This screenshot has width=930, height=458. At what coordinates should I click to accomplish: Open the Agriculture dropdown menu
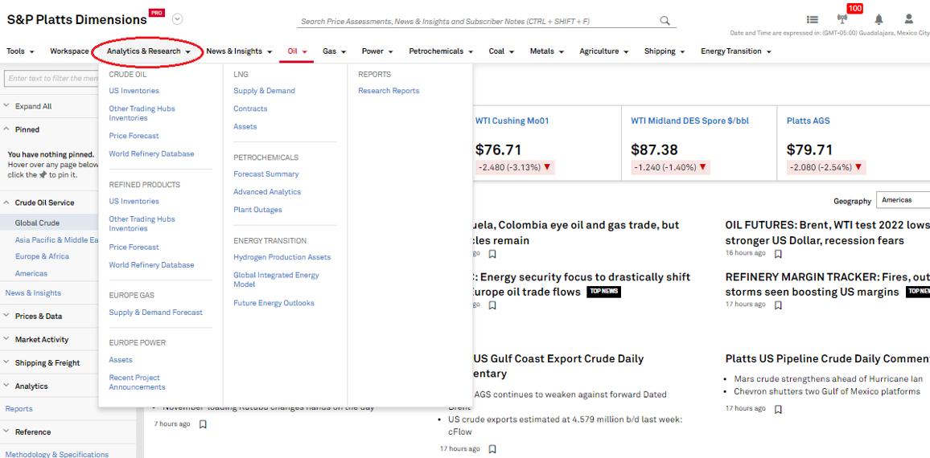tap(603, 51)
